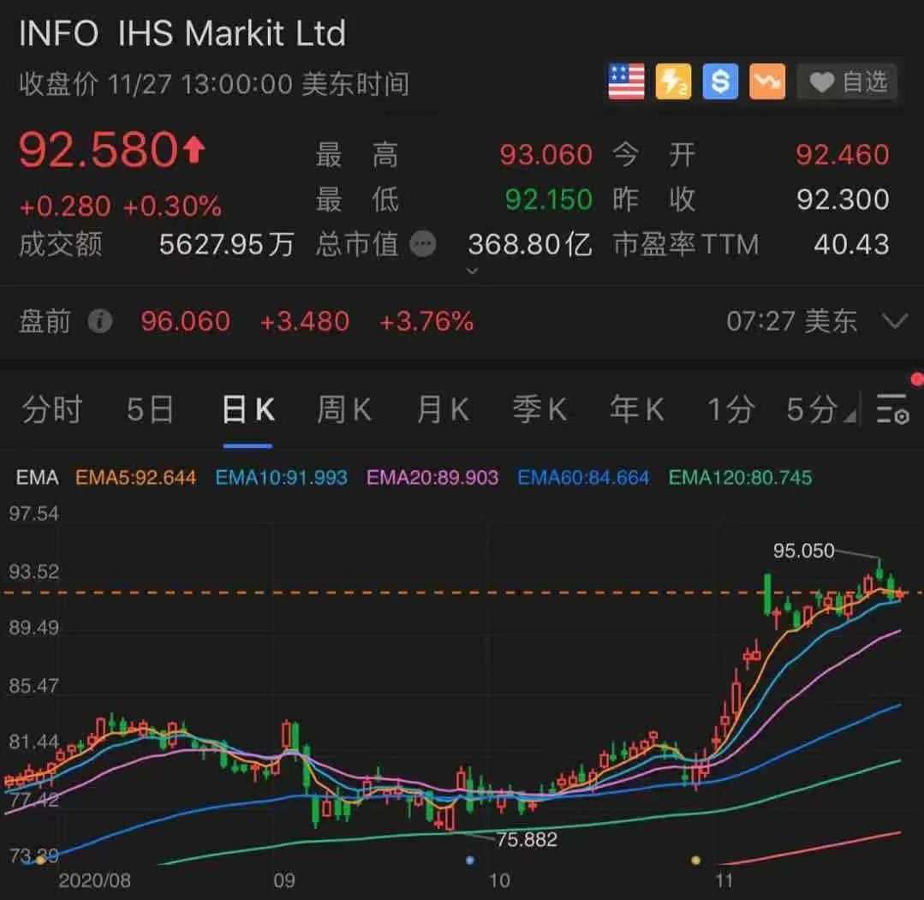This screenshot has height=900, width=924.
Task: Click the blue dollar sign icon
Action: (720, 81)
